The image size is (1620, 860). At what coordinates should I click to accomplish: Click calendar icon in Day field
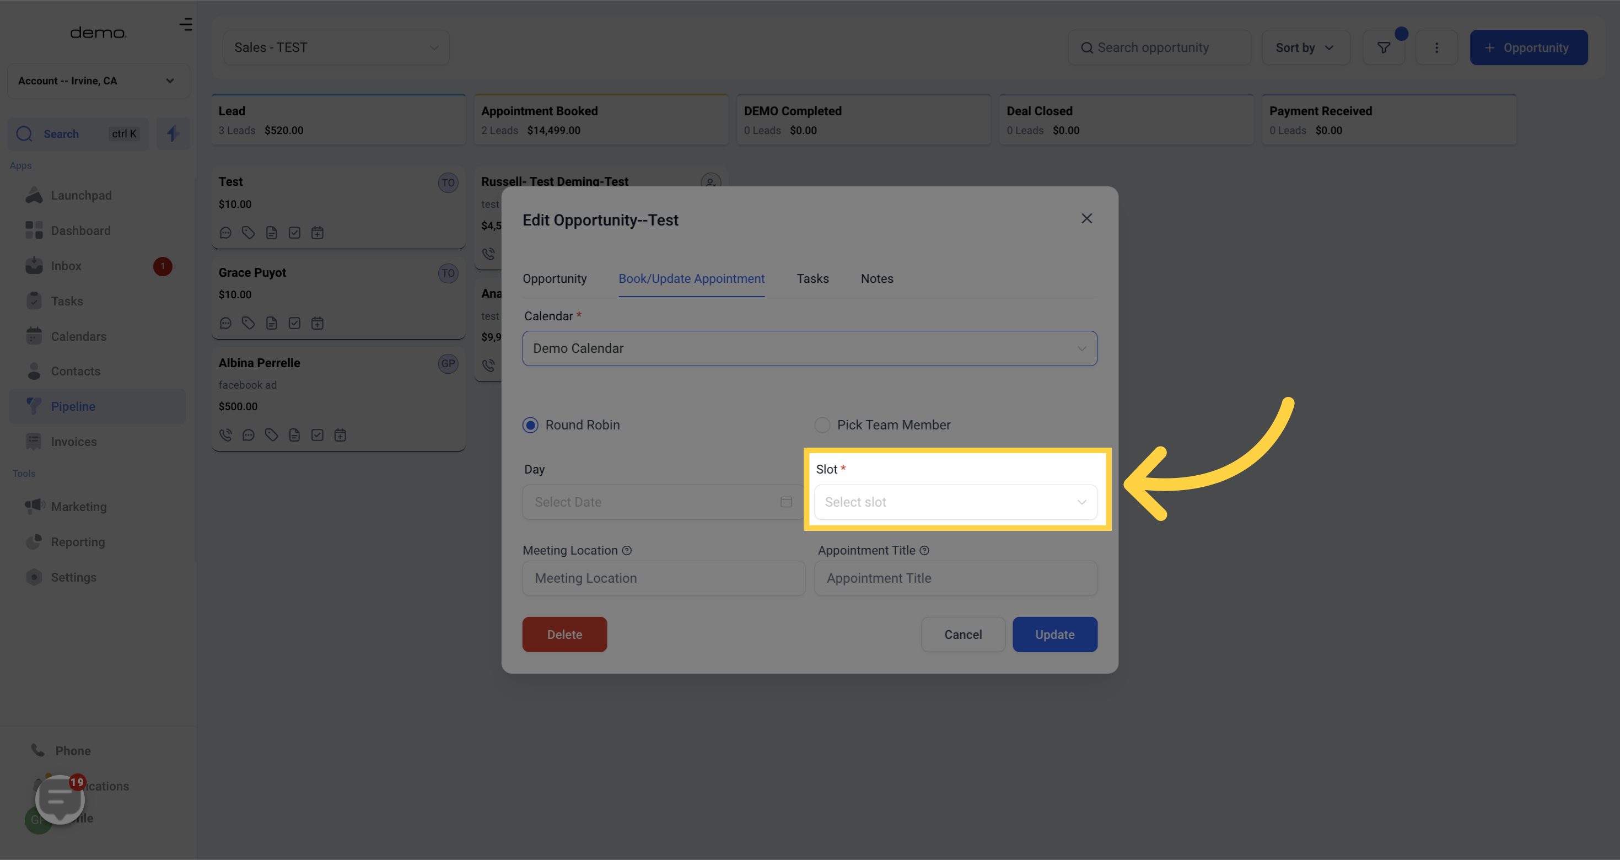[x=785, y=502]
